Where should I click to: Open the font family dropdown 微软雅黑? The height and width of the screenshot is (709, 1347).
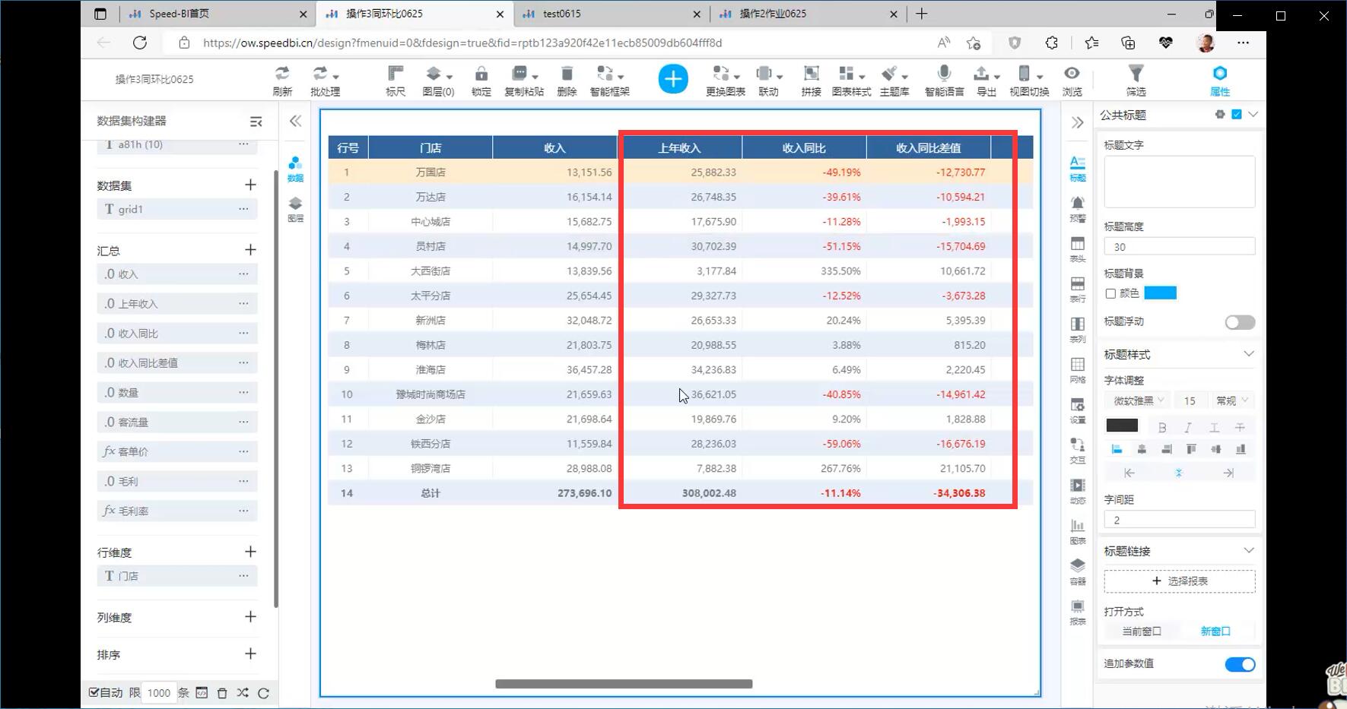(x=1138, y=400)
